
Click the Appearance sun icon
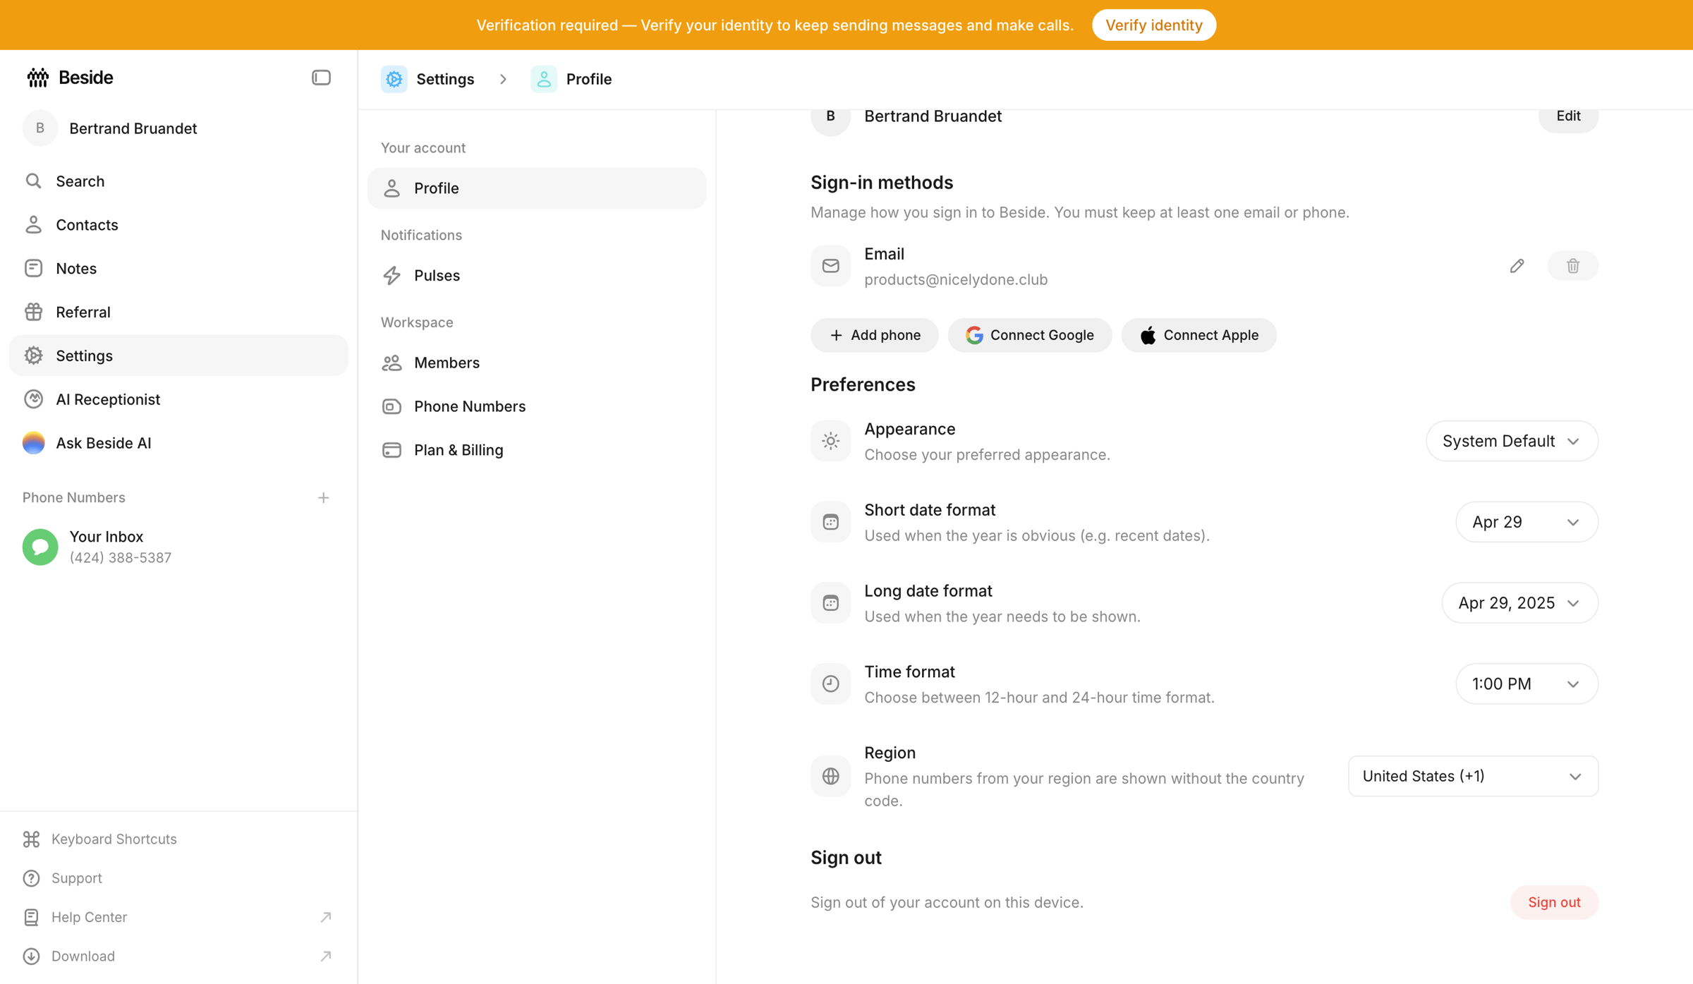point(830,441)
